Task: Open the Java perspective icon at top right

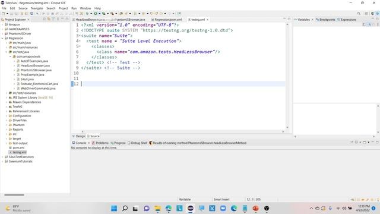Action: tap(372, 14)
